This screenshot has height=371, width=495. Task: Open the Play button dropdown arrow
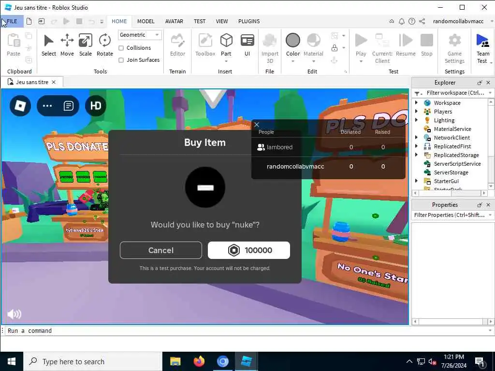(361, 61)
